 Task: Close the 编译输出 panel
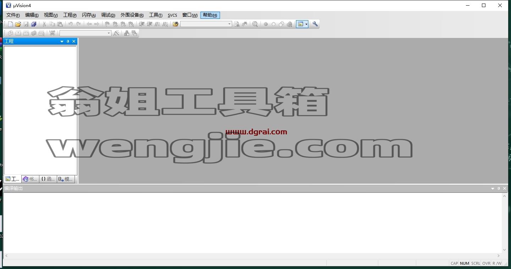505,189
